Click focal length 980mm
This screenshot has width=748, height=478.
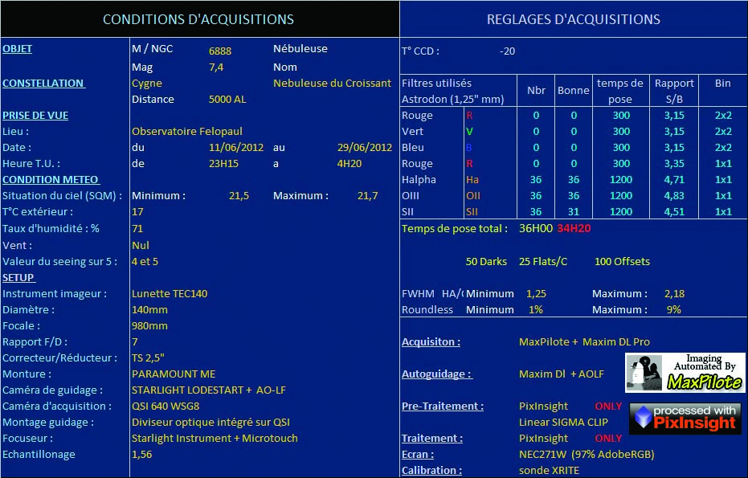tap(149, 326)
